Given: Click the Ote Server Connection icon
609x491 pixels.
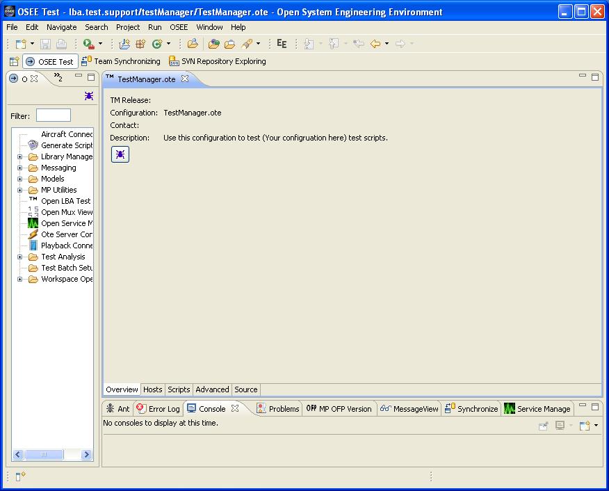Looking at the screenshot, I should (33, 234).
